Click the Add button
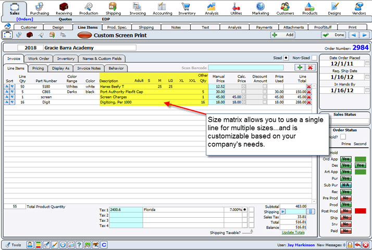The height and width of the screenshot is (250, 372). pos(283,35)
